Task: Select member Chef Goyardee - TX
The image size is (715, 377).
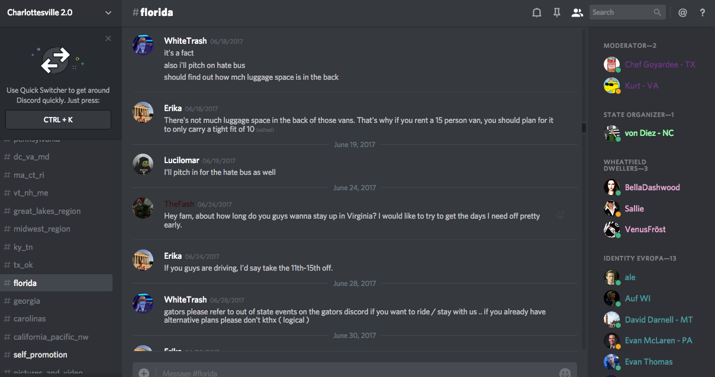Action: click(x=659, y=64)
